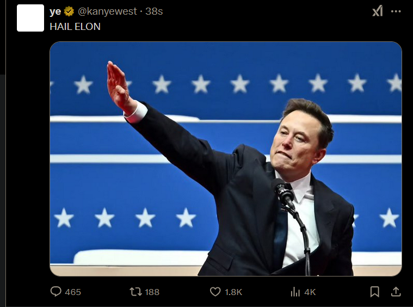Repost the tweet using the retweet arrows icon
Viewport: 413px width, 307px height.
[x=135, y=292]
